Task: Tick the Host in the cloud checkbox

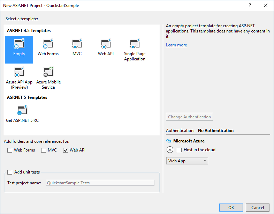Action: pos(179,150)
